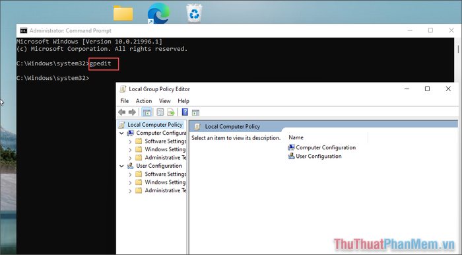Maximize the Command Prompt window
Image resolution: width=462 pixels, height=255 pixels.
click(x=430, y=30)
